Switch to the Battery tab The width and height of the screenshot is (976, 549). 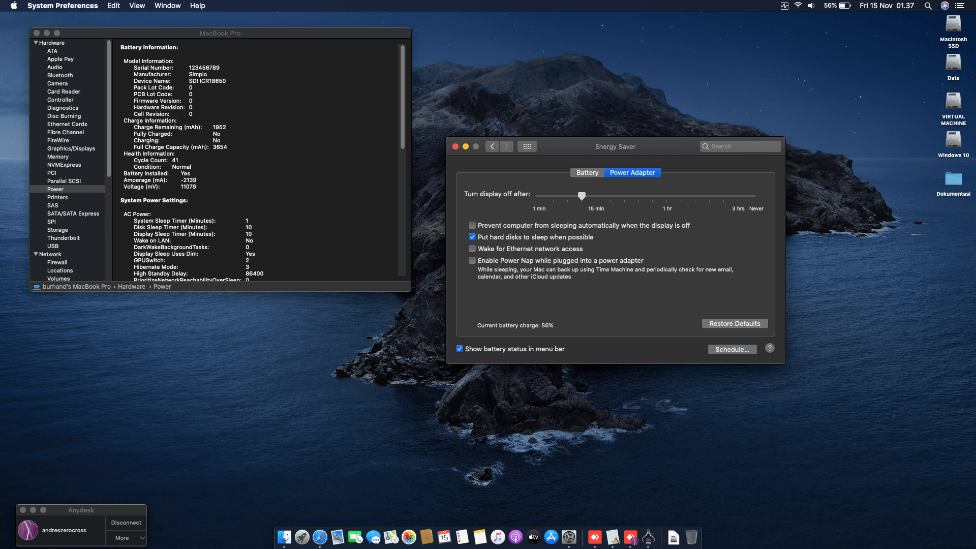click(587, 173)
